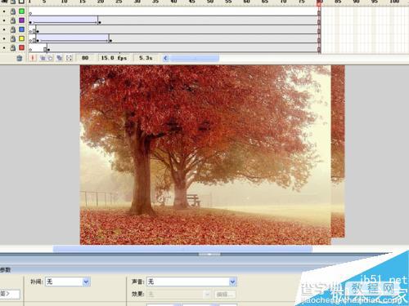Click the lock icon on the yellow layer
Image resolution: width=409 pixels, height=306 pixels.
13,38
